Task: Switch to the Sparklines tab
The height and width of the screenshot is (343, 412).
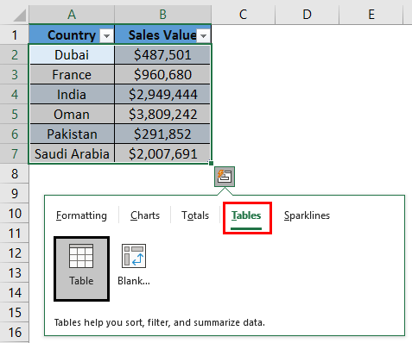Action: (307, 215)
